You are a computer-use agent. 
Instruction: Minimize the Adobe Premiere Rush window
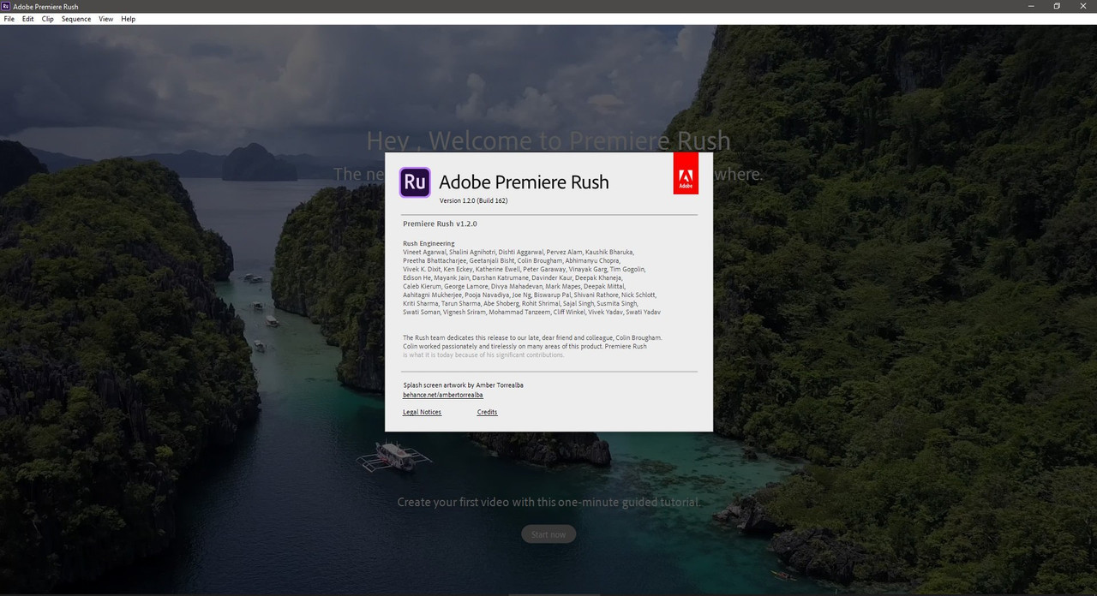pyautogui.click(x=1030, y=6)
